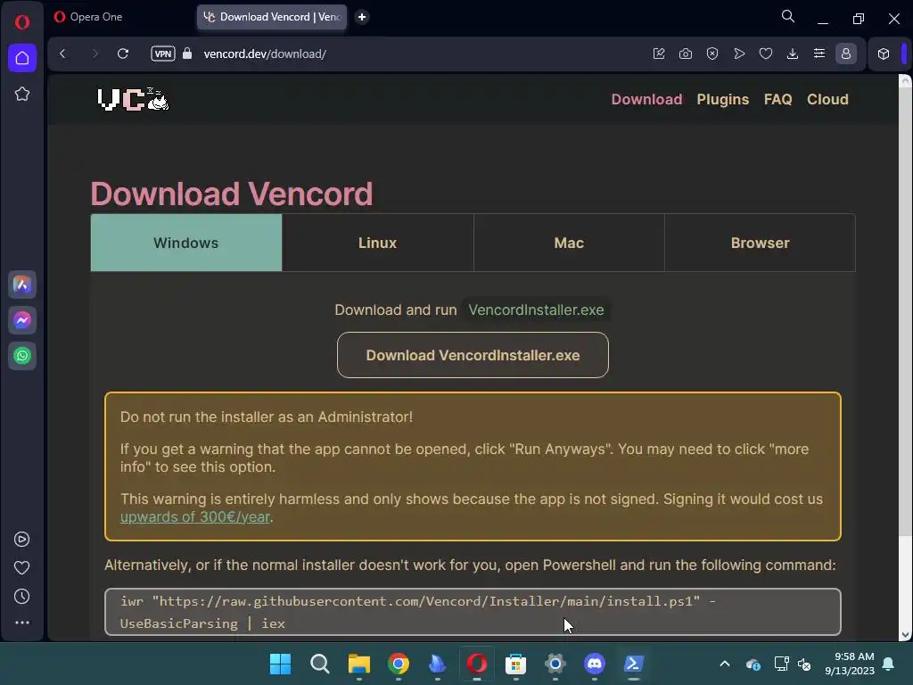Image resolution: width=913 pixels, height=685 pixels.
Task: Click the share page icon in toolbar
Action: (x=659, y=54)
